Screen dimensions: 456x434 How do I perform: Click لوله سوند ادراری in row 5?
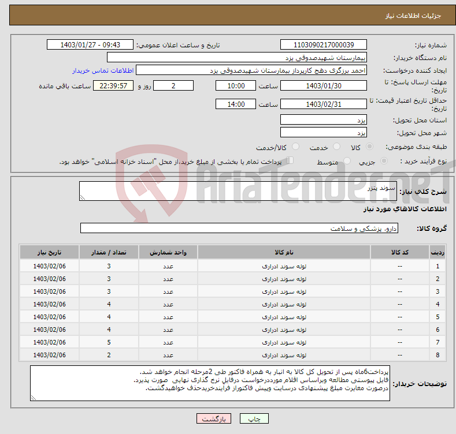tap(284, 317)
